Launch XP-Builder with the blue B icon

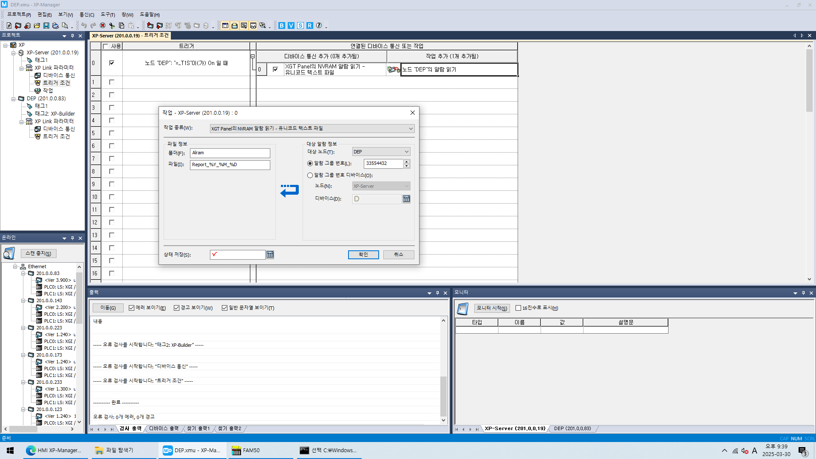(x=281, y=25)
